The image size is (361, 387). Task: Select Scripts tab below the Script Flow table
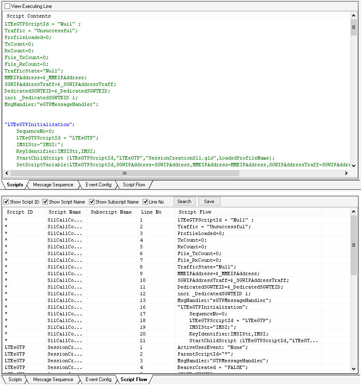tap(15, 379)
